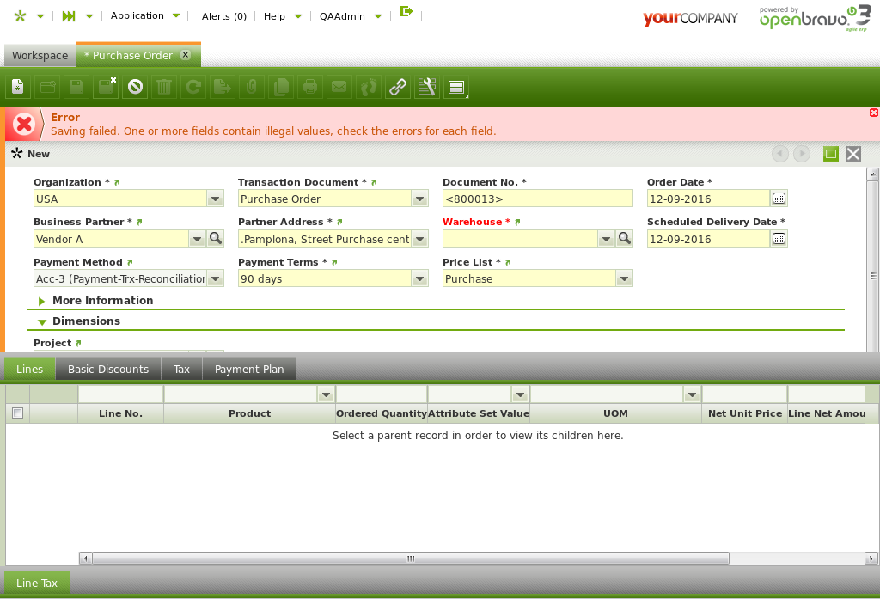This screenshot has width=880, height=599.
Task: Cancel changes with the undo toolbar icon
Action: pos(135,86)
